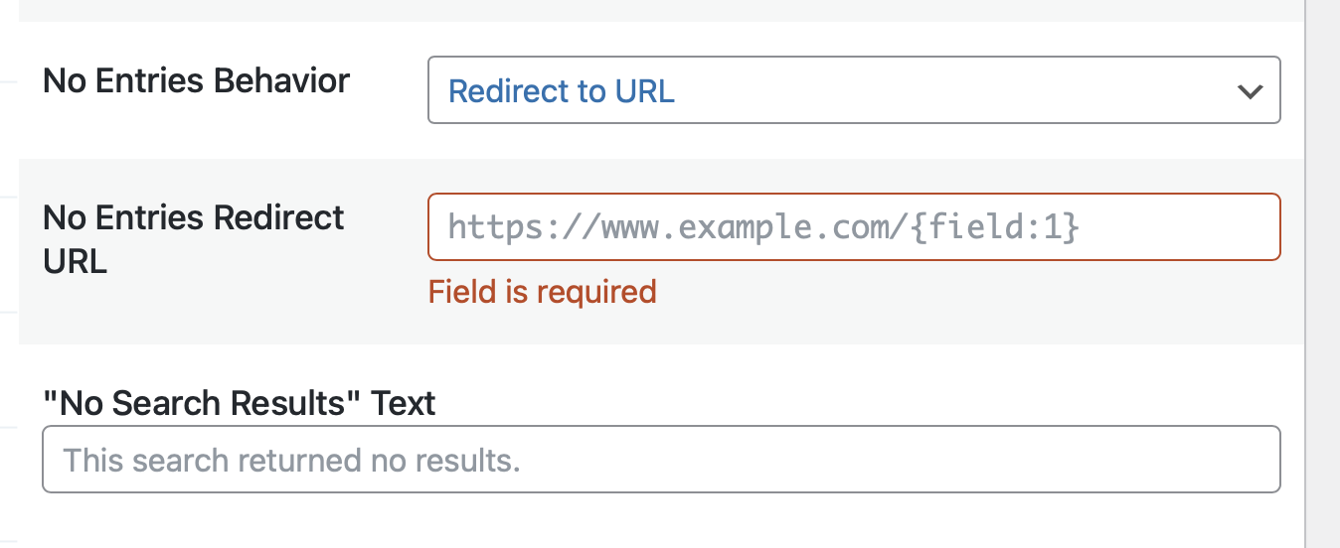Click the word "Text" after the quoted label
This screenshot has width=1340, height=548.
pyautogui.click(x=403, y=404)
